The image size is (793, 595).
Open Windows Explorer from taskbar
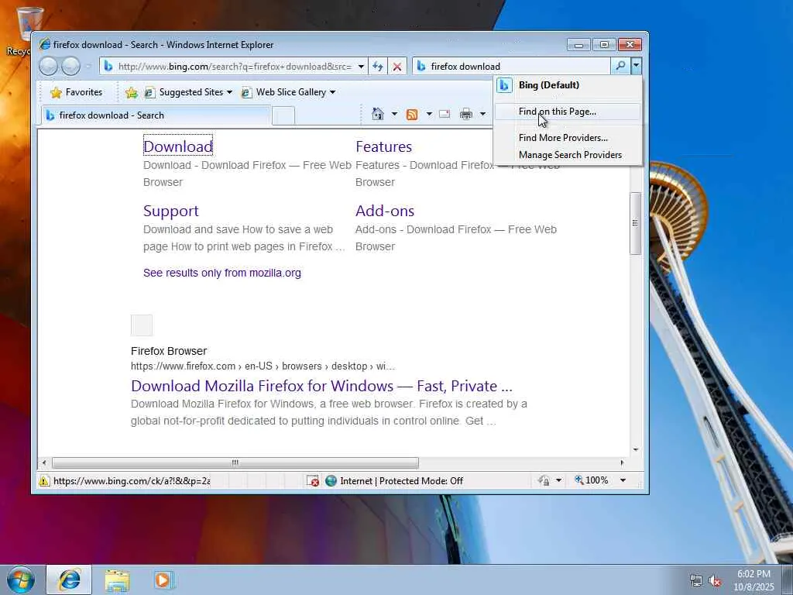118,580
